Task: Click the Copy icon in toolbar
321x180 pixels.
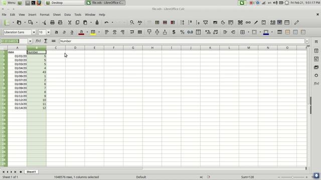Action: tap(77, 22)
